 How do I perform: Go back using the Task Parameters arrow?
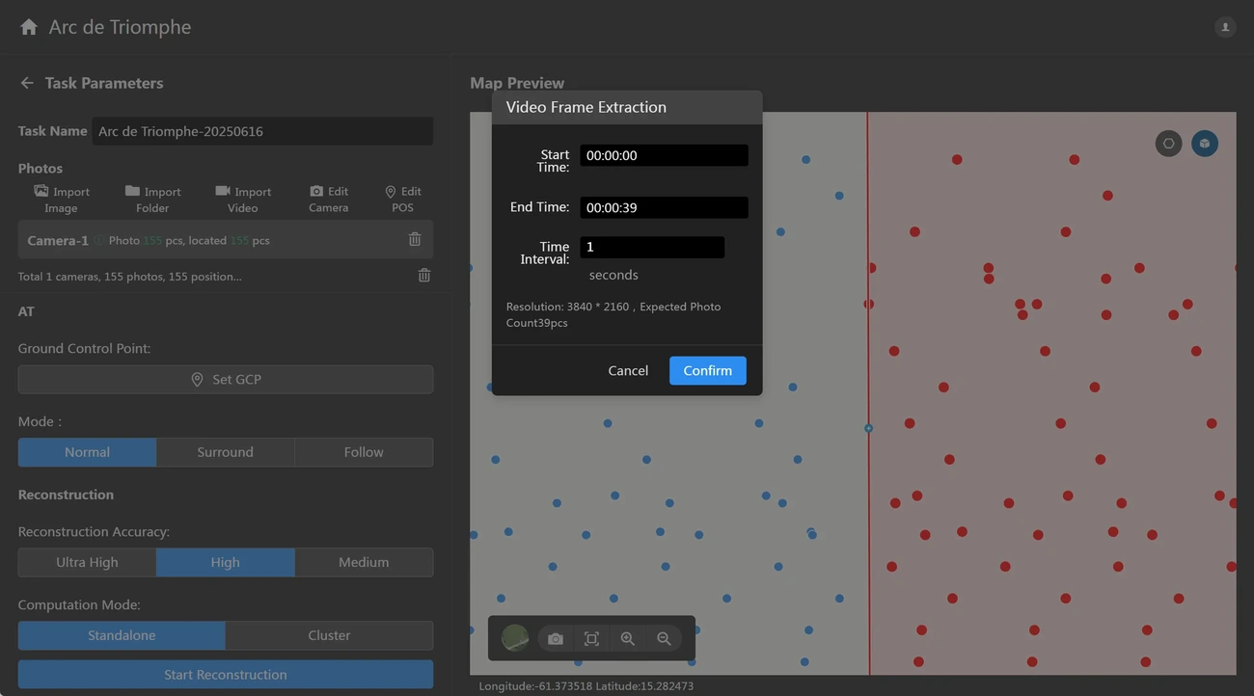27,83
